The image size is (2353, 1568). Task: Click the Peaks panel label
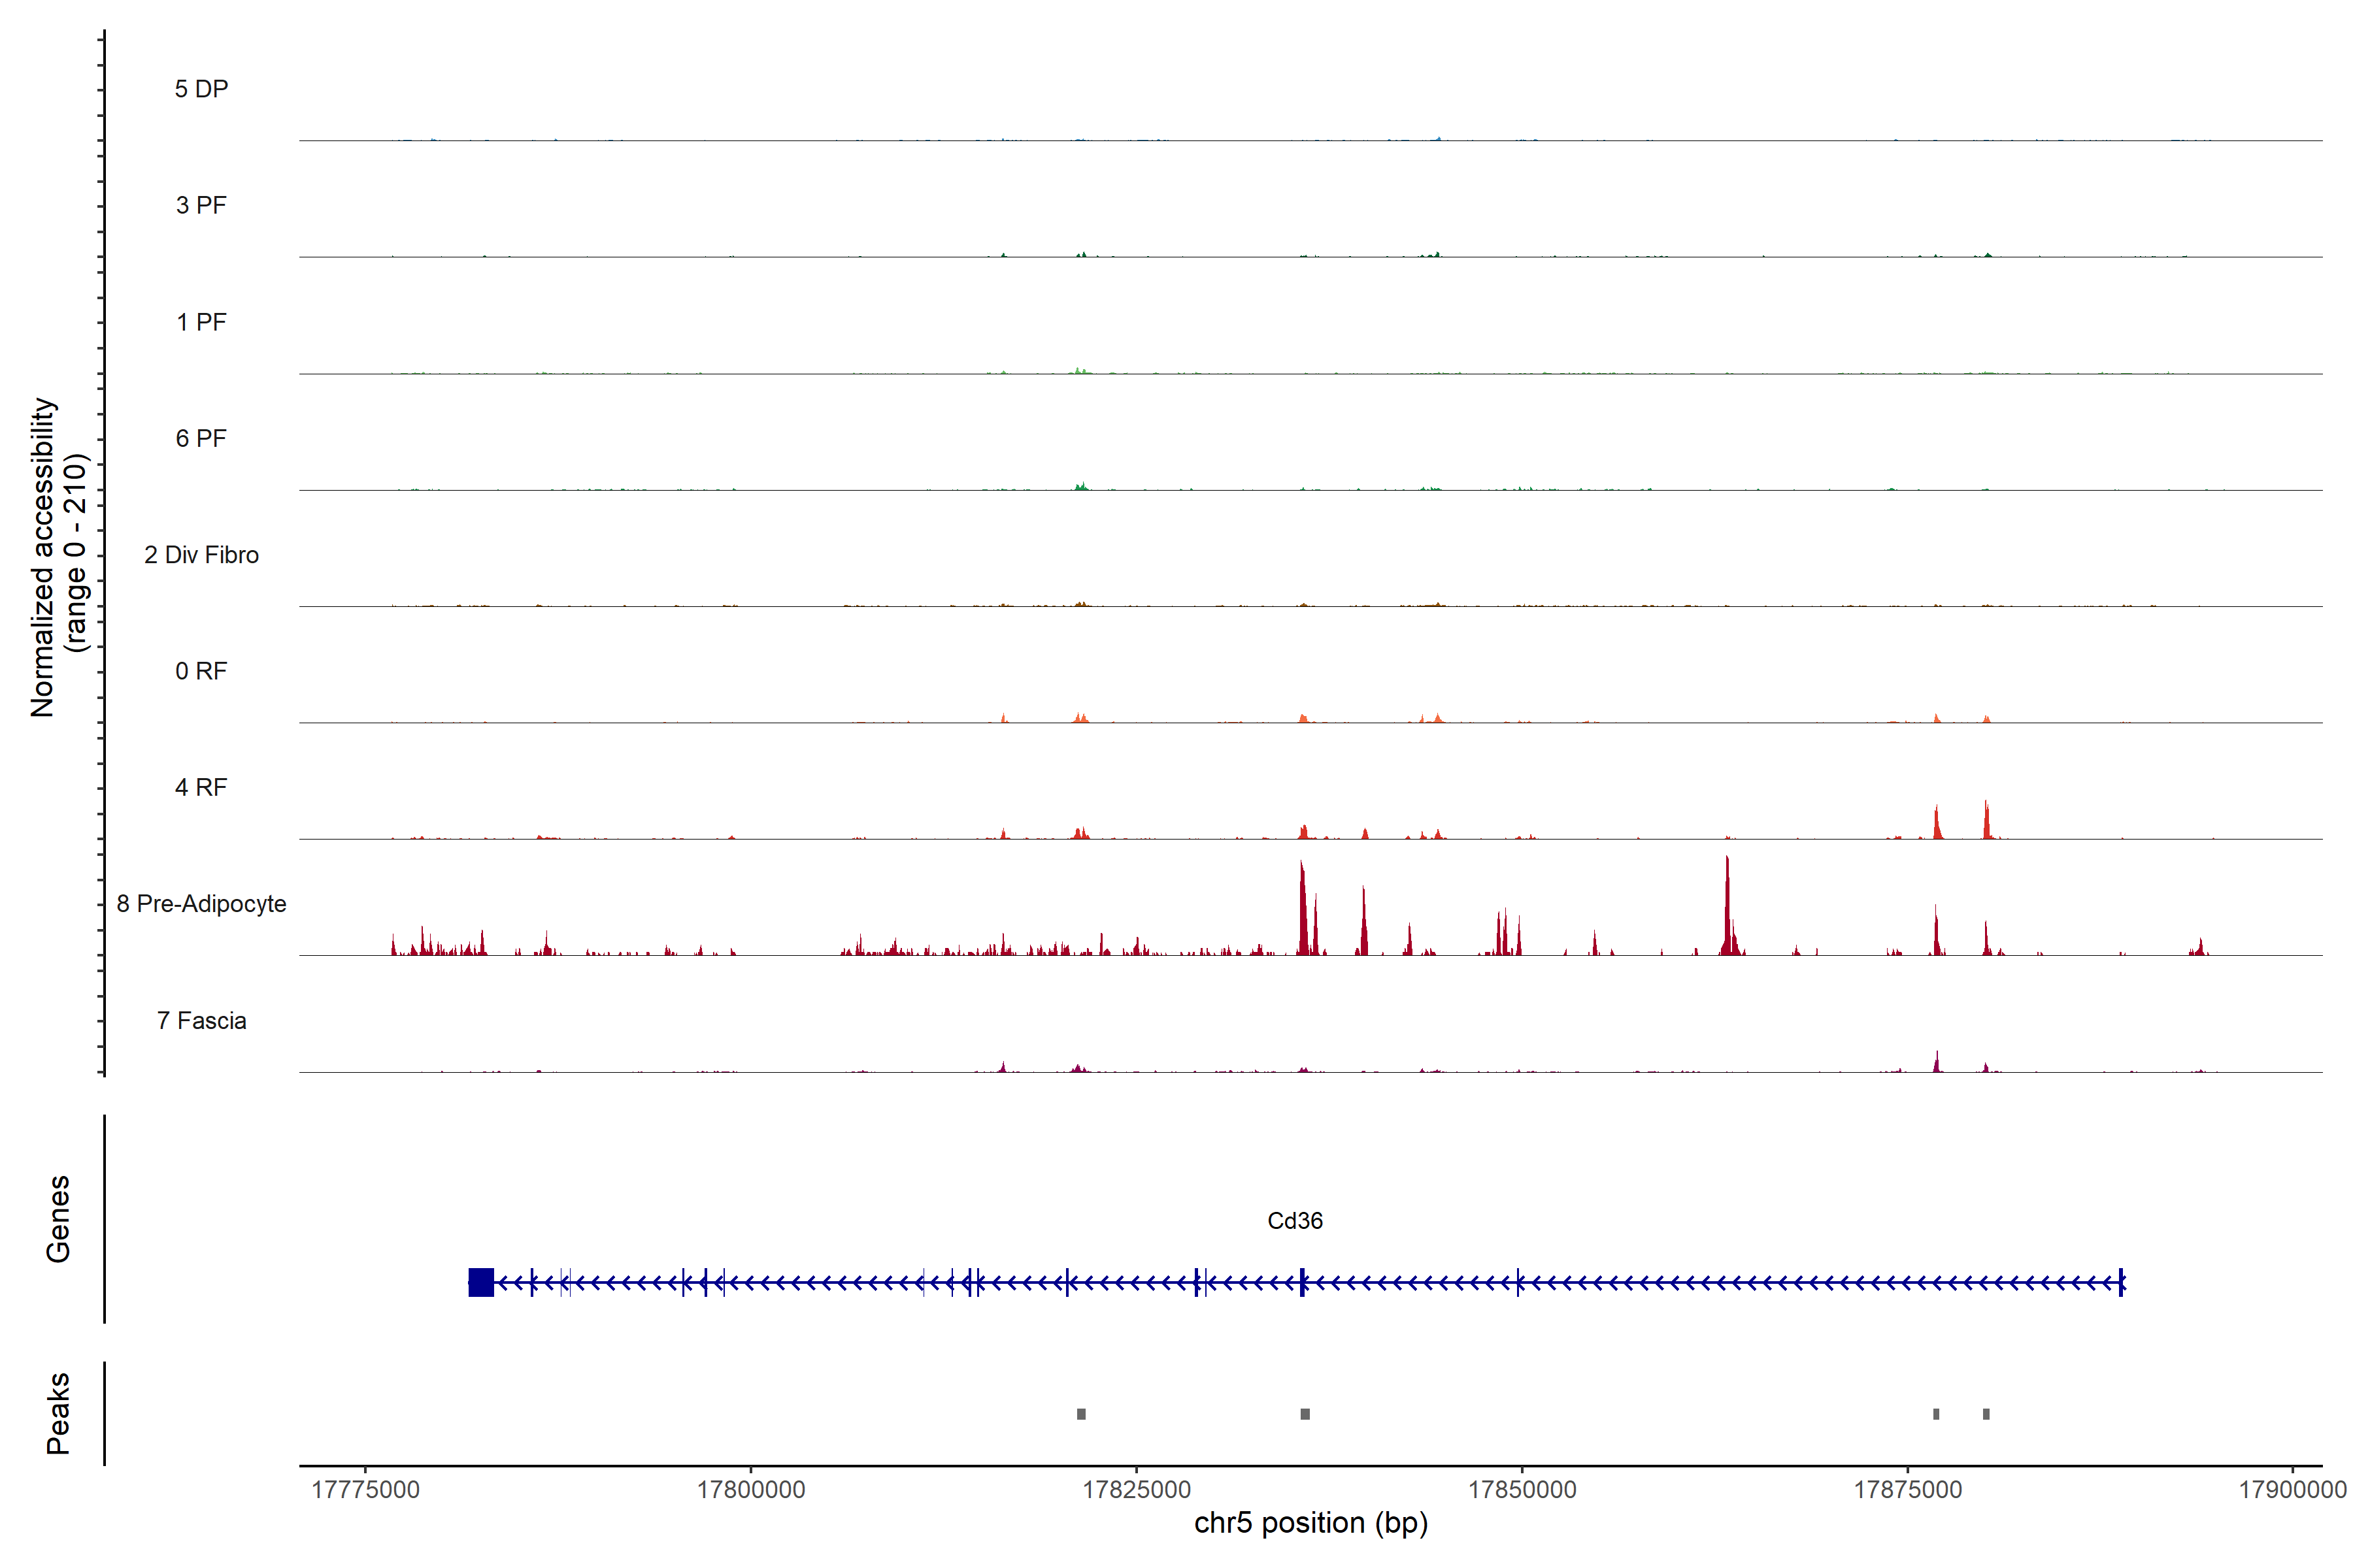pos(58,1413)
